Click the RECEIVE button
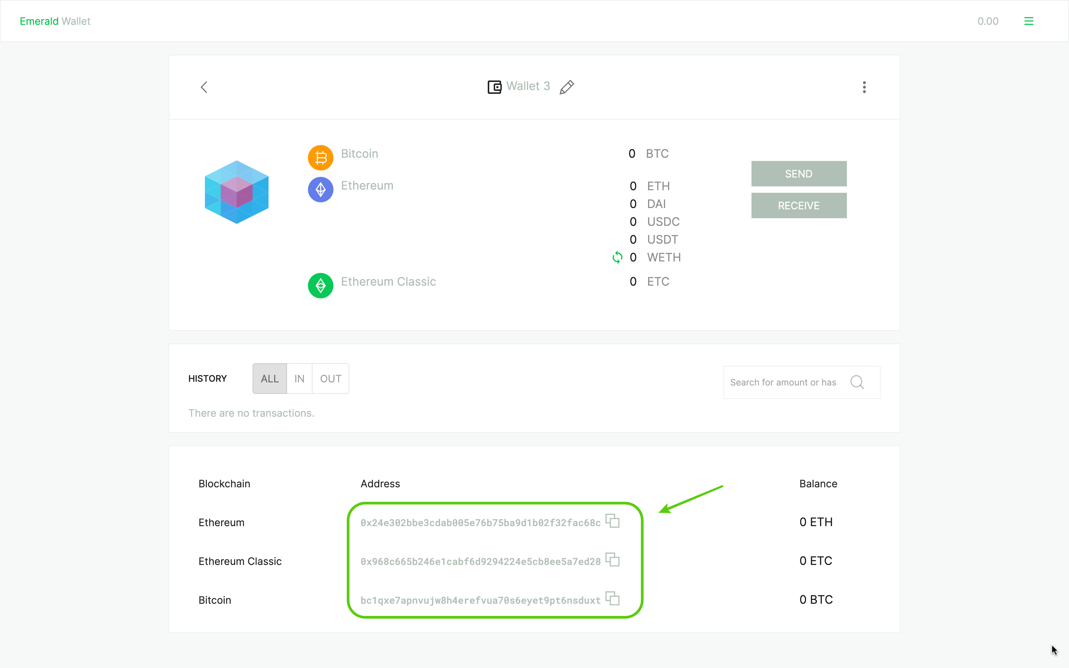 click(798, 205)
